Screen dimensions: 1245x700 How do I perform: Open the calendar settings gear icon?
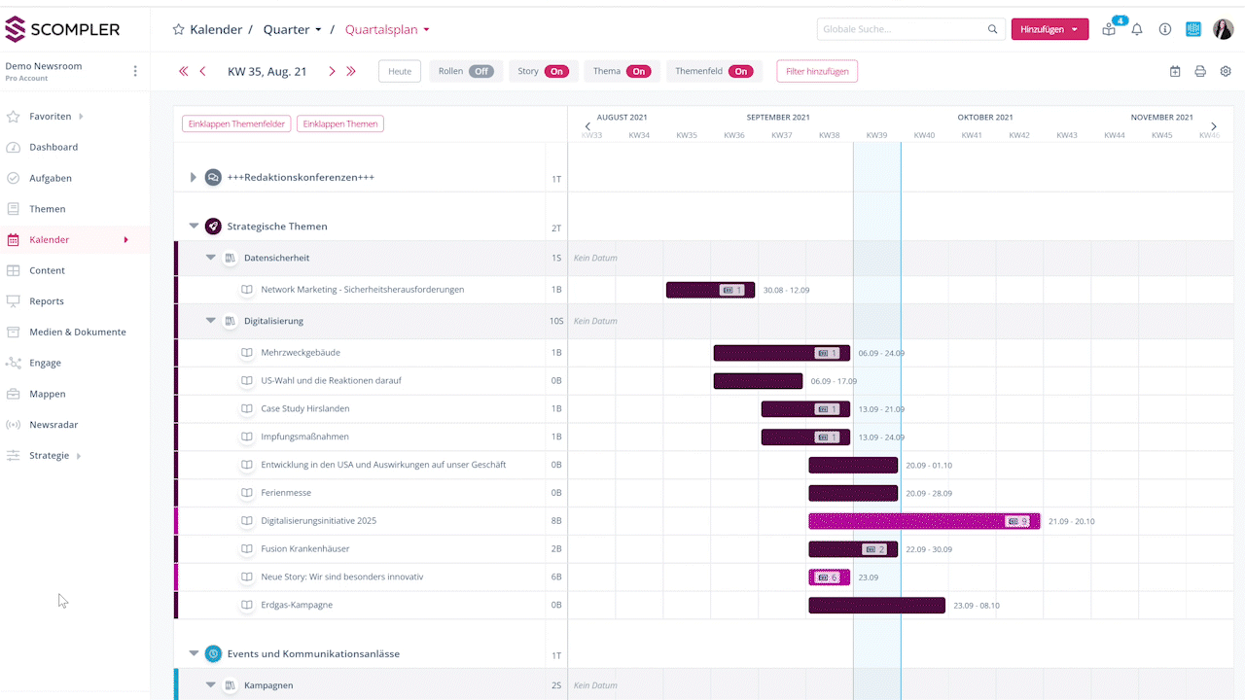click(1226, 71)
